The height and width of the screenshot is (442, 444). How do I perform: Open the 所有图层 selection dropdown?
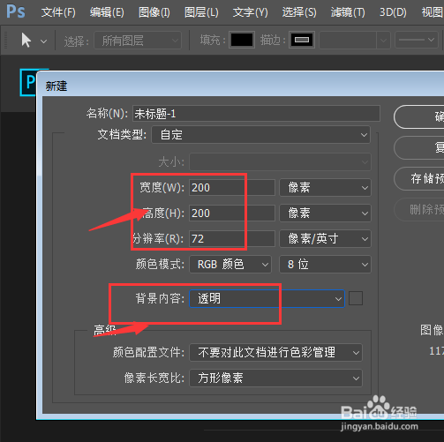138,41
